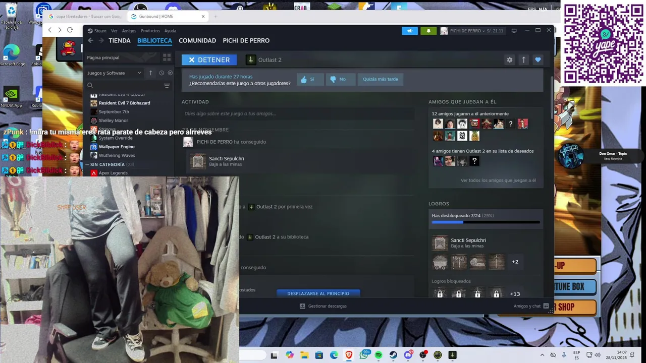The height and width of the screenshot is (363, 646).
Task: Click +13 more locked achievements
Action: pos(515,294)
